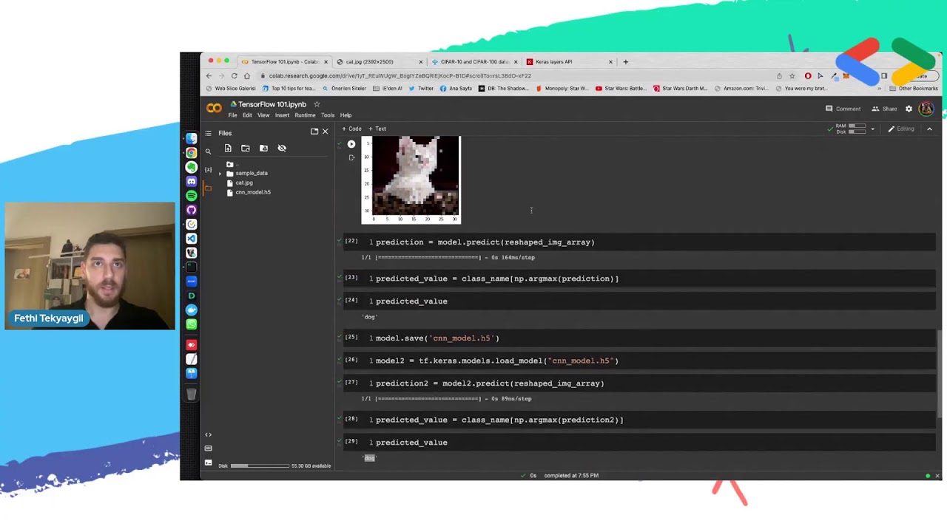Viewport: 947px width, 532px height.
Task: Open Colab logo home
Action: 214,109
